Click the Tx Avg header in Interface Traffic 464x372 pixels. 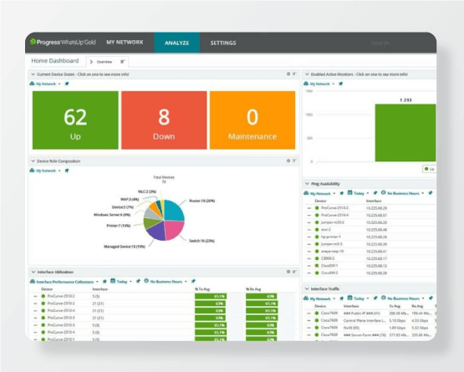pyautogui.click(x=395, y=306)
